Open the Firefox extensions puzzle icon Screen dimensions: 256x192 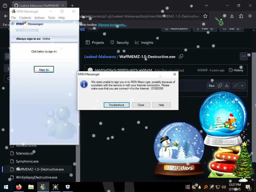241,16
